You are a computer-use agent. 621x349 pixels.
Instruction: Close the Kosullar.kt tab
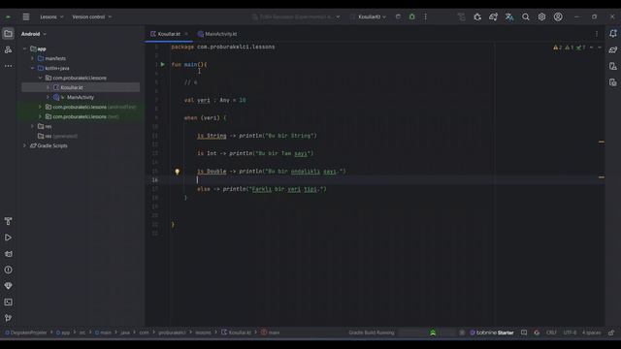pos(186,34)
